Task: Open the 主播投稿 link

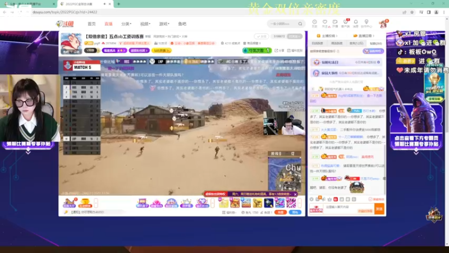Action: 327,36
